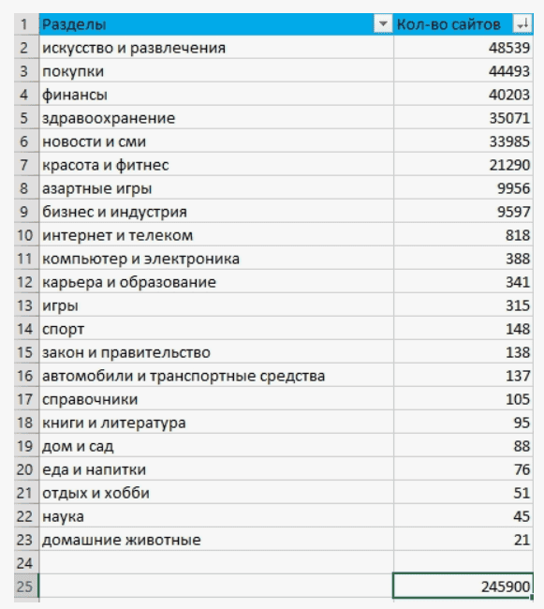Click cell 'искусство и развлечения'

click(216, 48)
